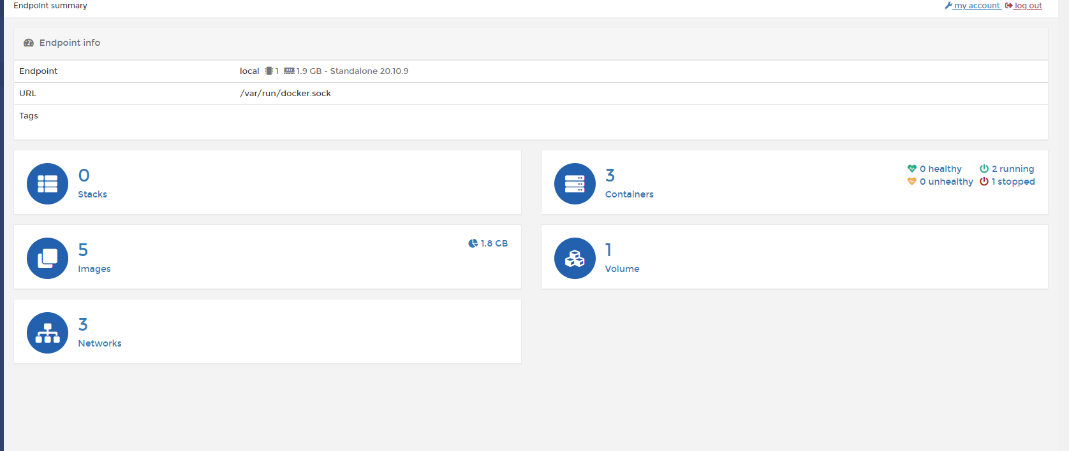Click the green healthy heartbeat icon
The width and height of the screenshot is (1069, 451).
911,169
